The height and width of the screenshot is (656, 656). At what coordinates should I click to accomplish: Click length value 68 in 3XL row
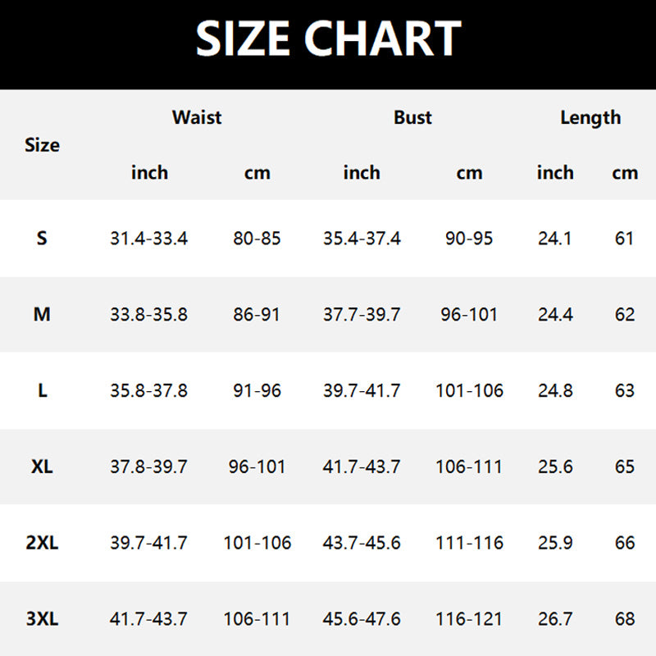tap(625, 619)
